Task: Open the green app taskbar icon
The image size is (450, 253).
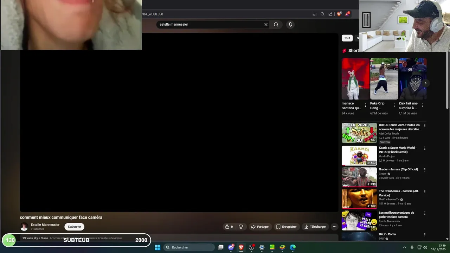Action: click(x=272, y=247)
